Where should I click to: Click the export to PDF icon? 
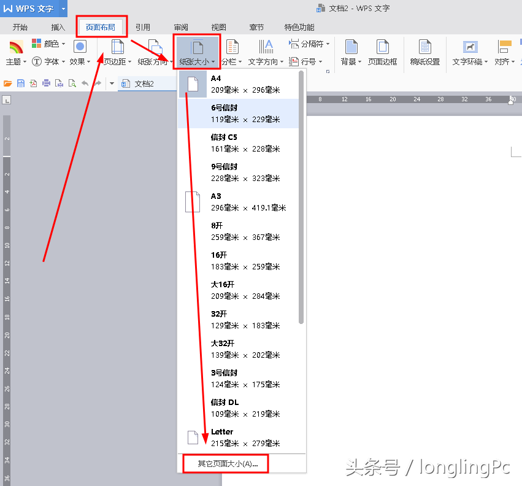click(33, 83)
